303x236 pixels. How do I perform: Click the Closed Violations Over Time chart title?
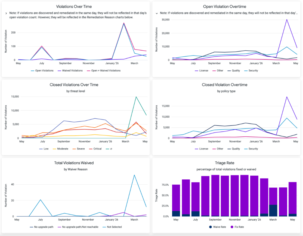point(74,85)
